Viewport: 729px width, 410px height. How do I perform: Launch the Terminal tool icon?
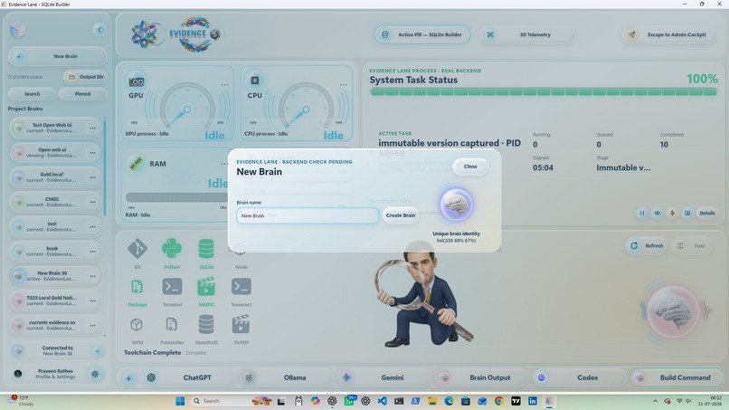172,287
